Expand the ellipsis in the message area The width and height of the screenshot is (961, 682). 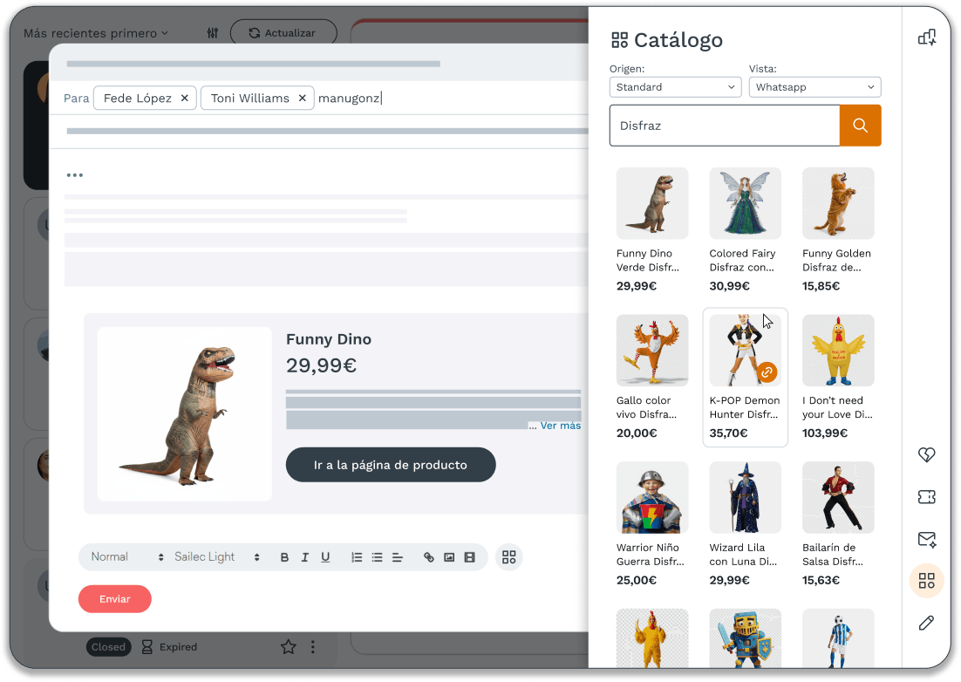pos(75,174)
